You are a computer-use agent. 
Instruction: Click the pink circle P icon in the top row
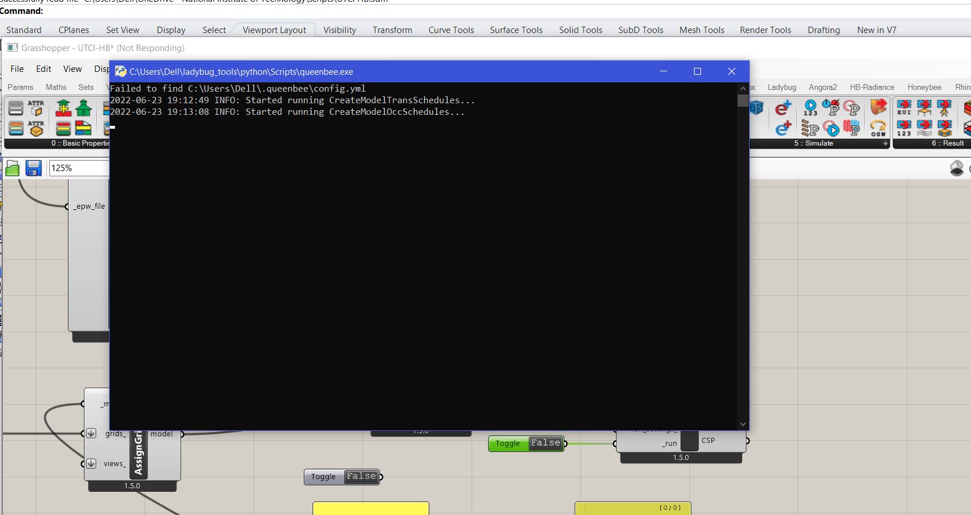(x=851, y=108)
